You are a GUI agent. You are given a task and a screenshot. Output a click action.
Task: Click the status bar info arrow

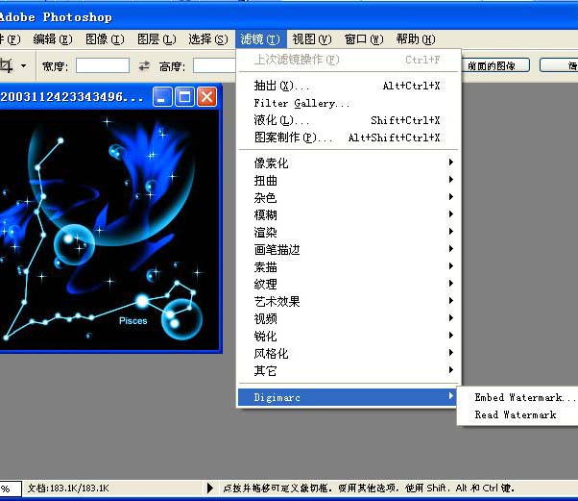click(211, 488)
